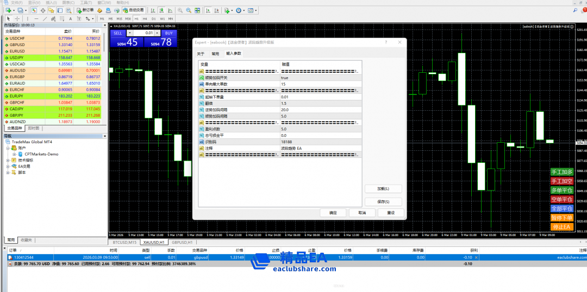Expand the 脚本 scripts tree node
Image resolution: width=587 pixels, height=292 pixels.
(x=8, y=173)
